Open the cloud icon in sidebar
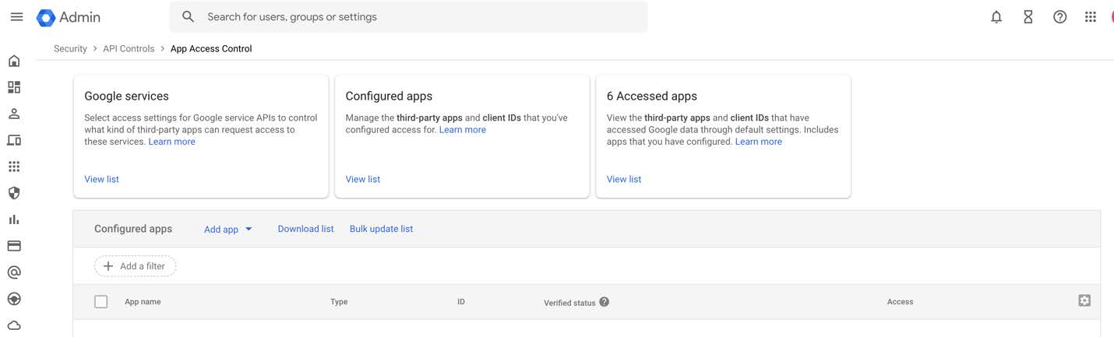The width and height of the screenshot is (1114, 337). click(14, 325)
